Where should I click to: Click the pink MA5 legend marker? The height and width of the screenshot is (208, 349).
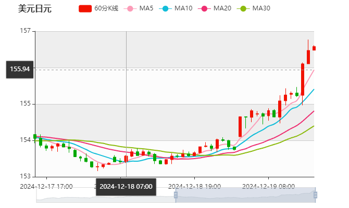(x=130, y=9)
